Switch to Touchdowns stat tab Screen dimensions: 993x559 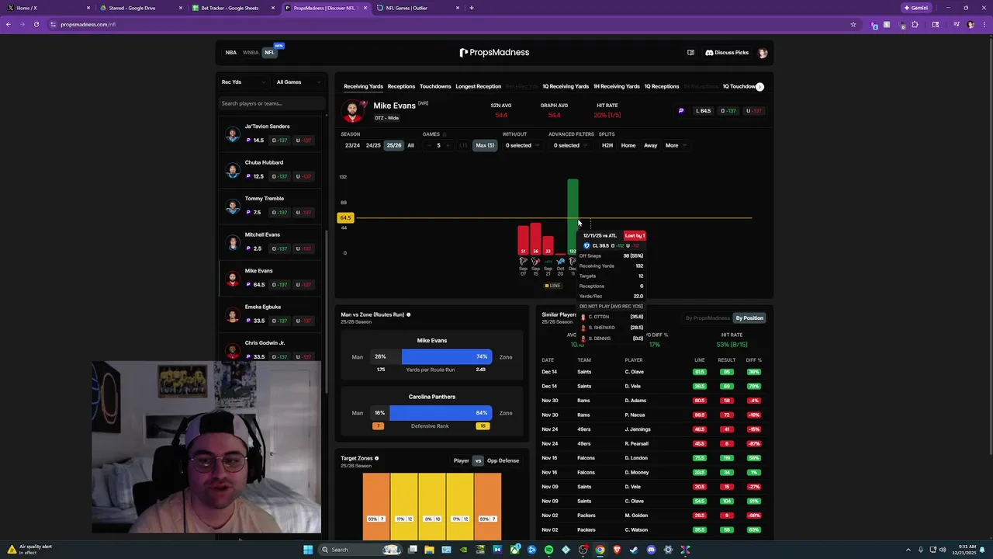435,86
